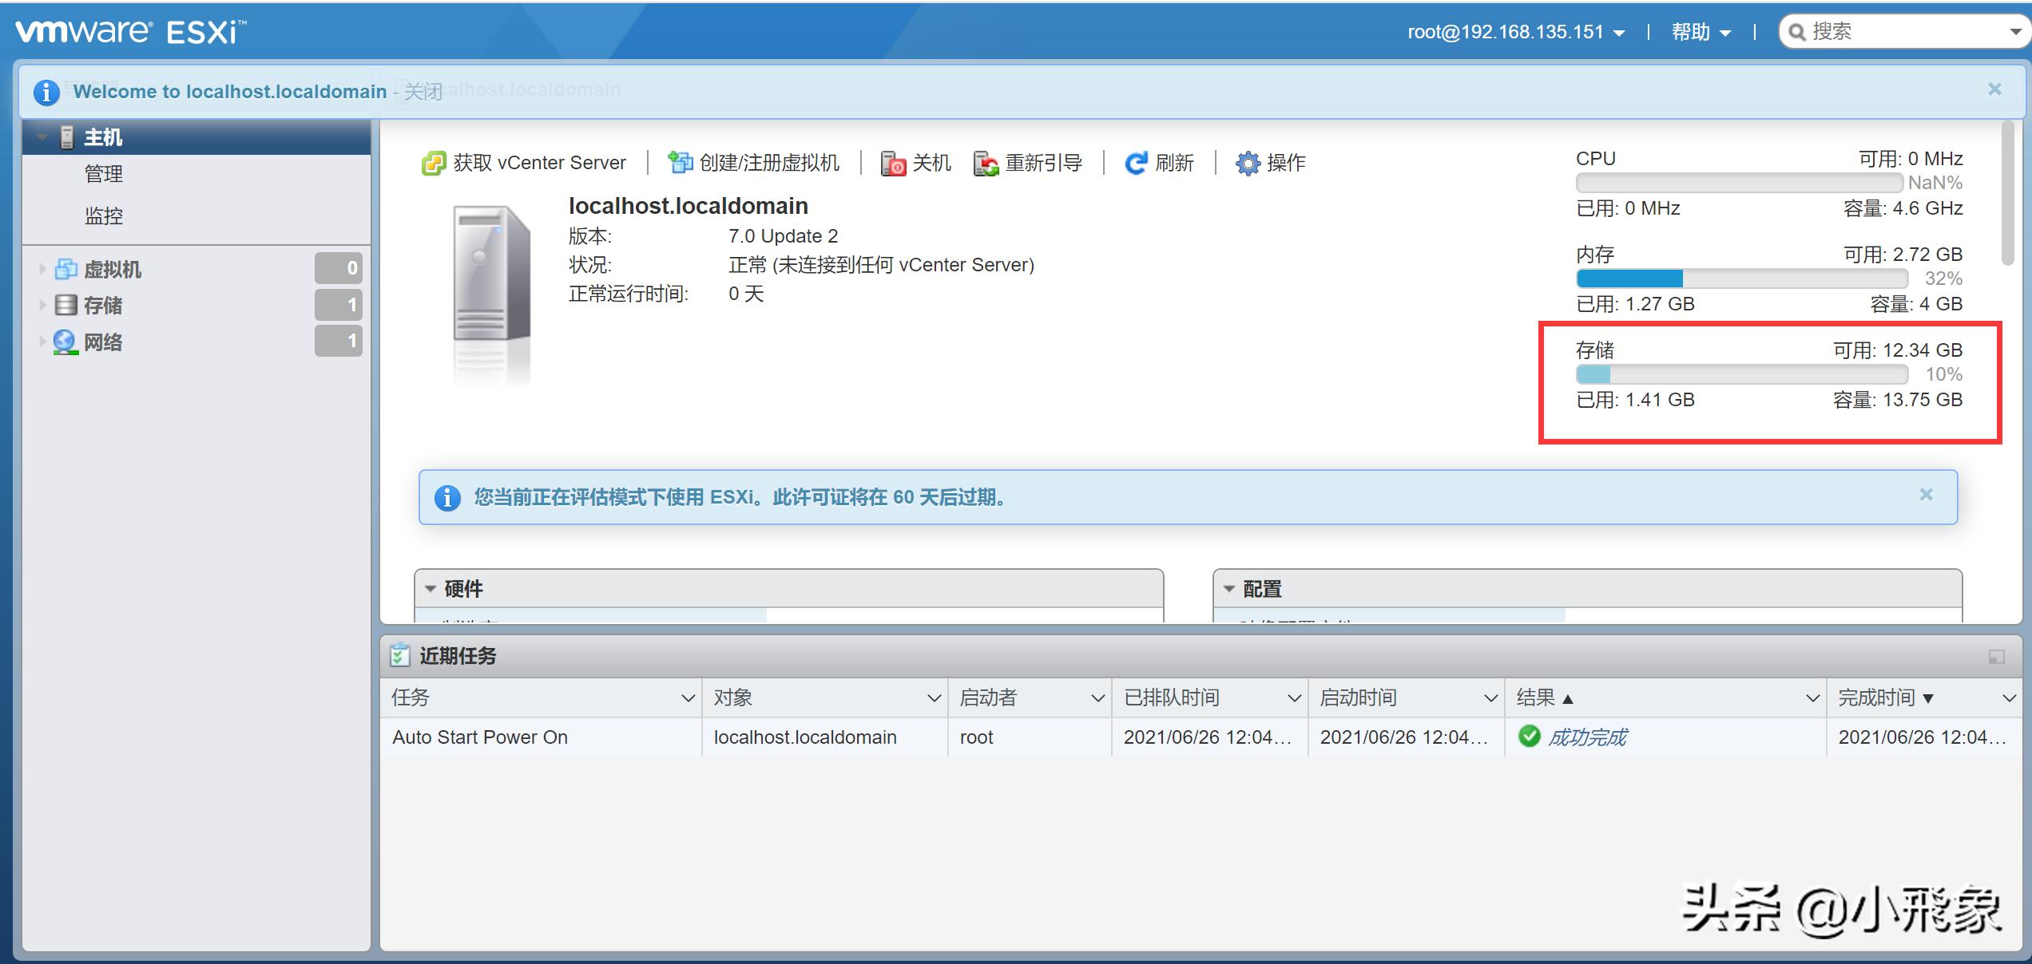Click the 创建/注册虚拟机 icon

point(681,162)
